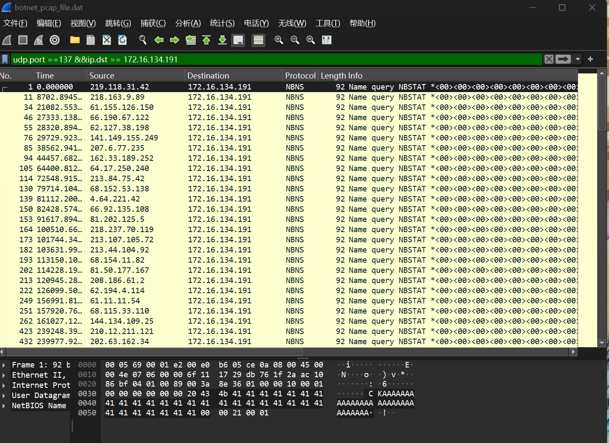609x443 pixels.
Task: Open the 分析(A) menu
Action: (x=188, y=23)
